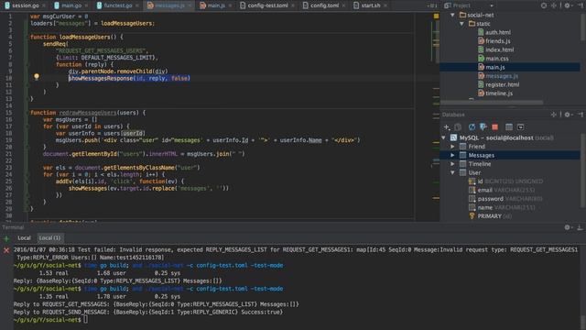Click the Project tree vertical scrollbar
This screenshot has width=586, height=330.
[x=583, y=27]
